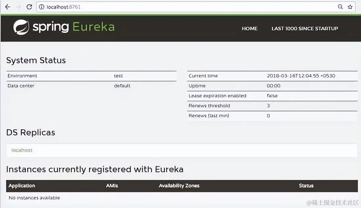361x208 pixels.
Task: Click the renews last min value 0
Action: pyautogui.click(x=268, y=115)
